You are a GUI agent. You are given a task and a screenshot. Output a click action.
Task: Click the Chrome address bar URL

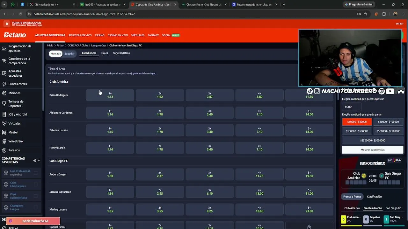tap(84, 14)
